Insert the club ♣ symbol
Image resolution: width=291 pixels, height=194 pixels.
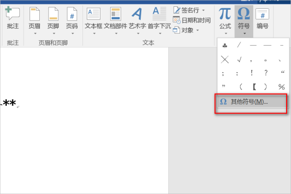point(225,46)
